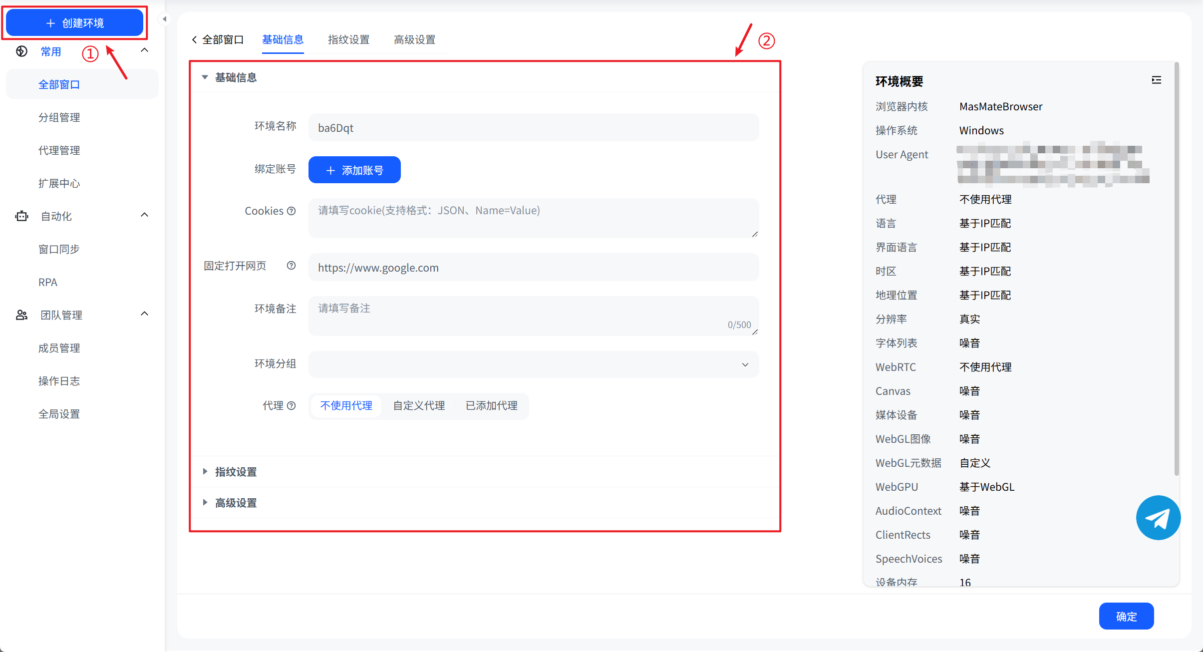
Task: Click the 代理 help question icon
Action: (x=292, y=405)
